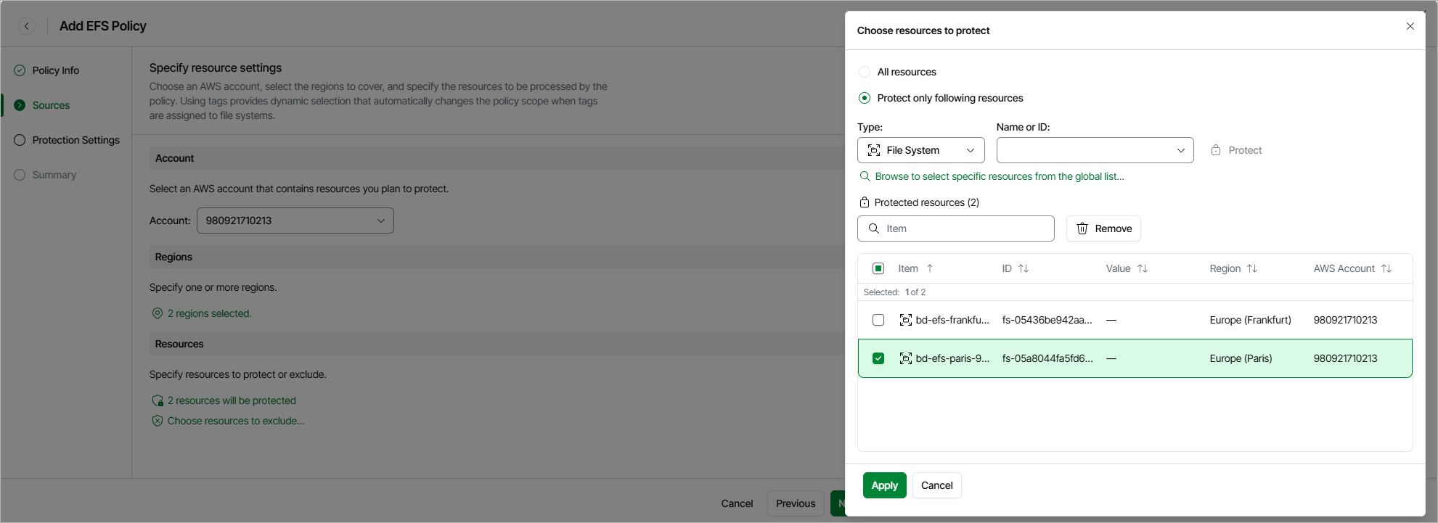Sort by Region column arrows

pyautogui.click(x=1252, y=268)
